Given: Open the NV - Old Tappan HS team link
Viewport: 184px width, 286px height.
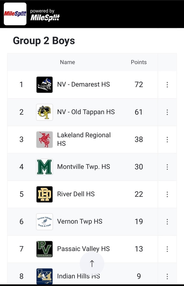Looking at the screenshot, I should tap(86, 112).
